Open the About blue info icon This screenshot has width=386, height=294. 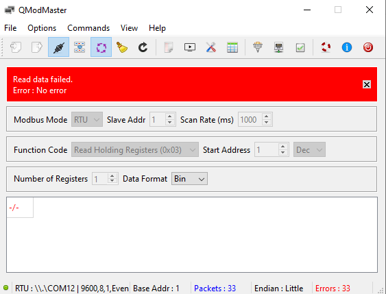pos(347,47)
